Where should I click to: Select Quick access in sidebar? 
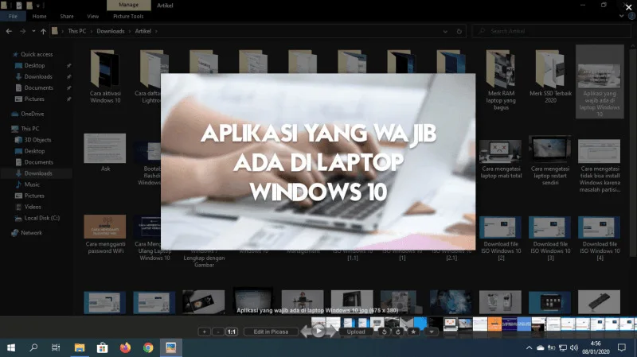coord(37,54)
